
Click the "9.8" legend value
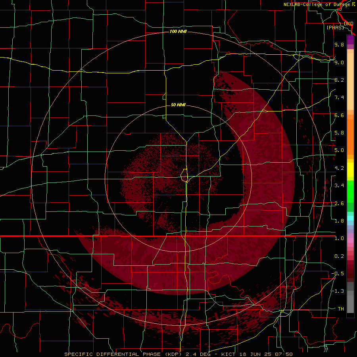tap(339, 44)
